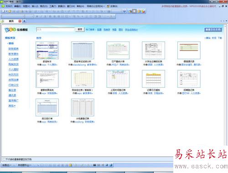Open the 文件 menu
Image resolution: width=228 pixels, height=173 pixels.
click(9, 6)
